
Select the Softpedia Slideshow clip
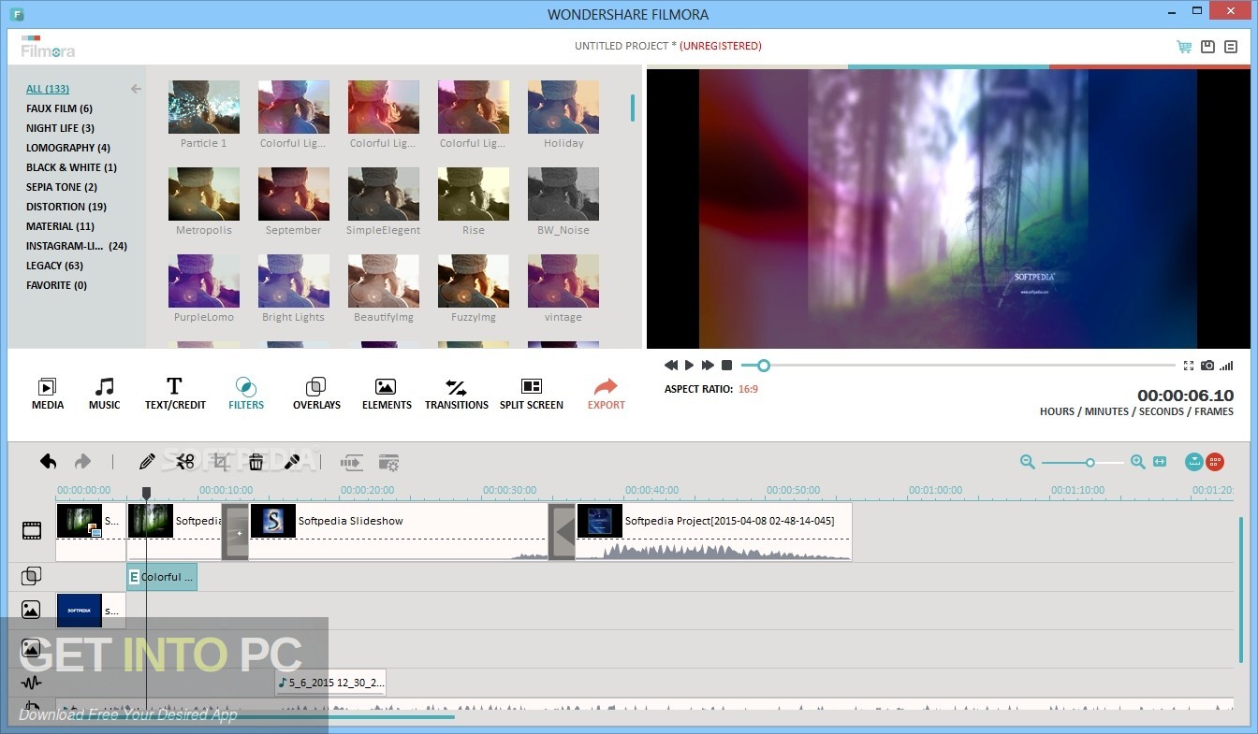(399, 531)
